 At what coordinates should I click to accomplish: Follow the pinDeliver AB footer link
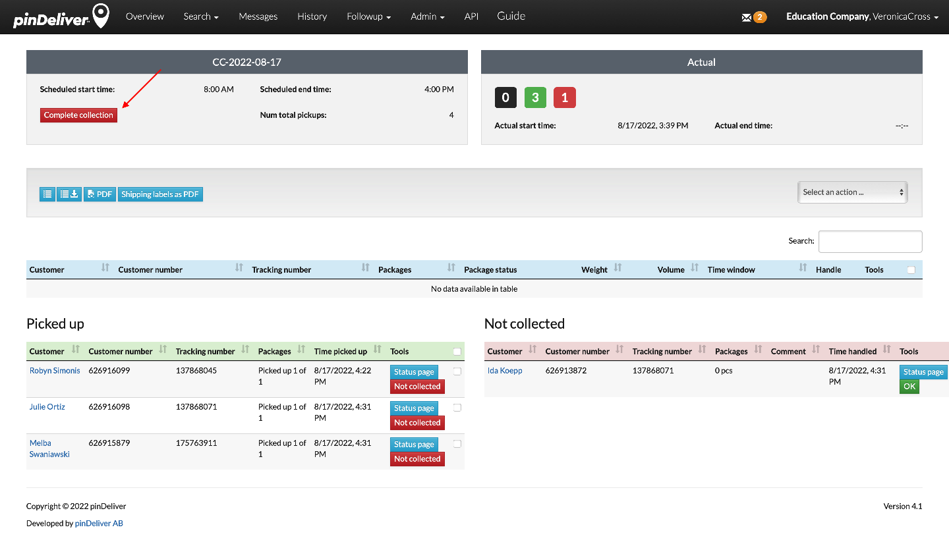(99, 524)
